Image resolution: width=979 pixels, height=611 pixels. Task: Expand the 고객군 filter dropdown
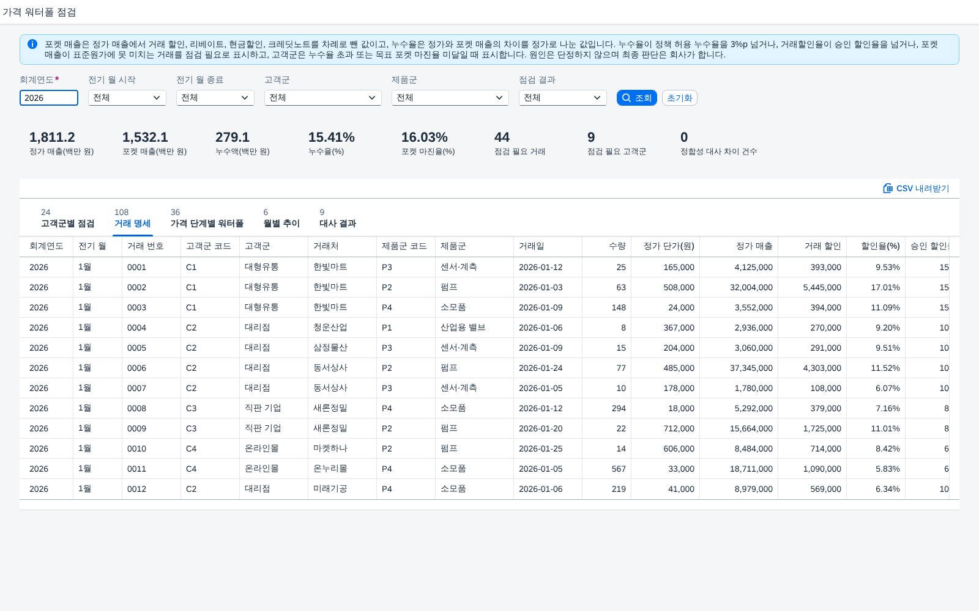[x=323, y=98]
